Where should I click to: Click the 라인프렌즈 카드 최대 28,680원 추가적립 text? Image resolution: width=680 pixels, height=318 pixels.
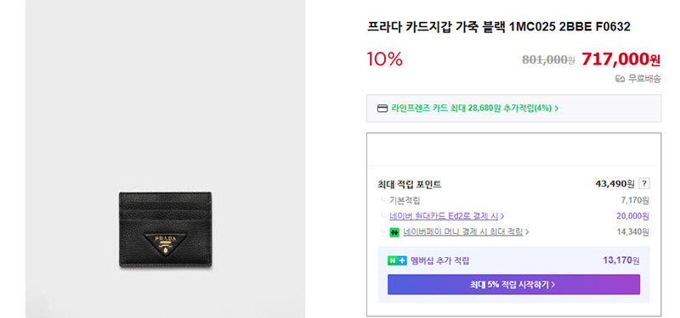(472, 109)
